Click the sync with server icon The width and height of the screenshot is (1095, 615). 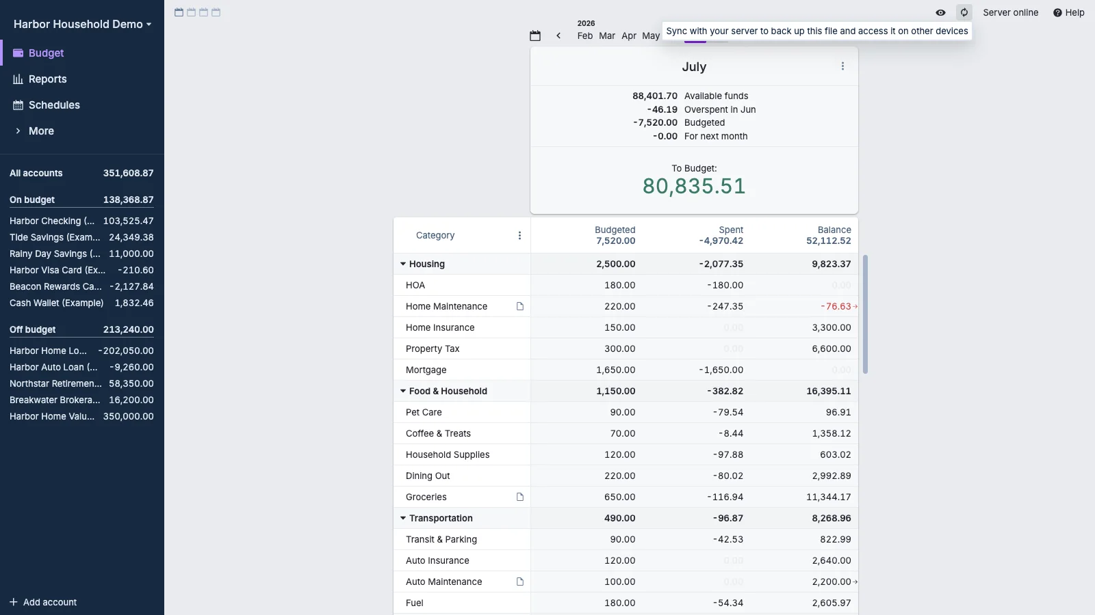tap(964, 12)
